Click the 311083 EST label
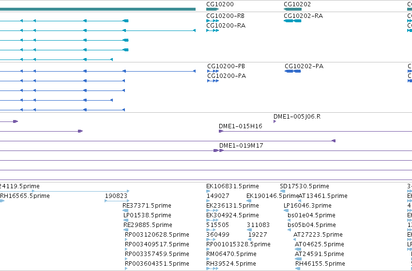This screenshot has height=271, width=412. click(258, 225)
